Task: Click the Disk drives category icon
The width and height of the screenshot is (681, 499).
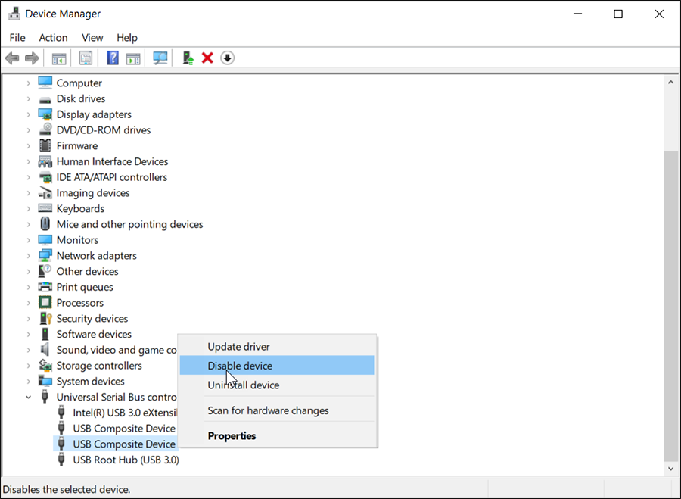Action: point(45,99)
